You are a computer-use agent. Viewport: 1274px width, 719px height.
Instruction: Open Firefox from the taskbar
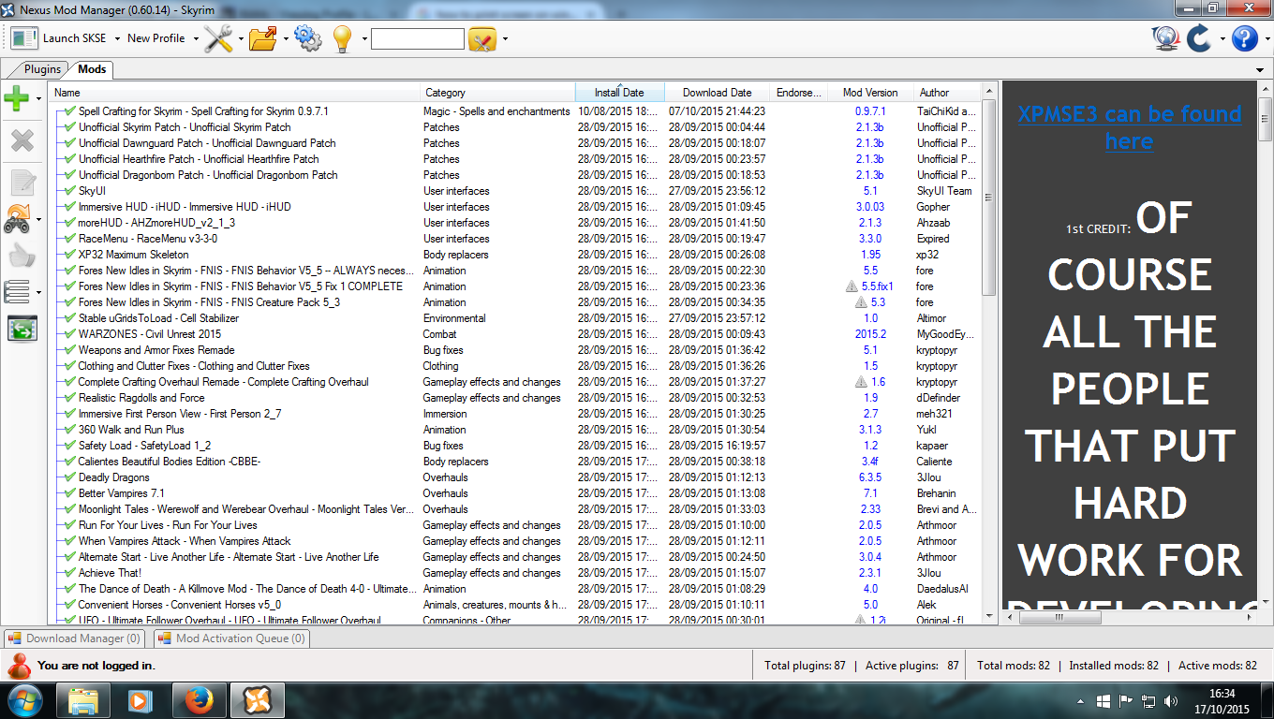point(199,700)
